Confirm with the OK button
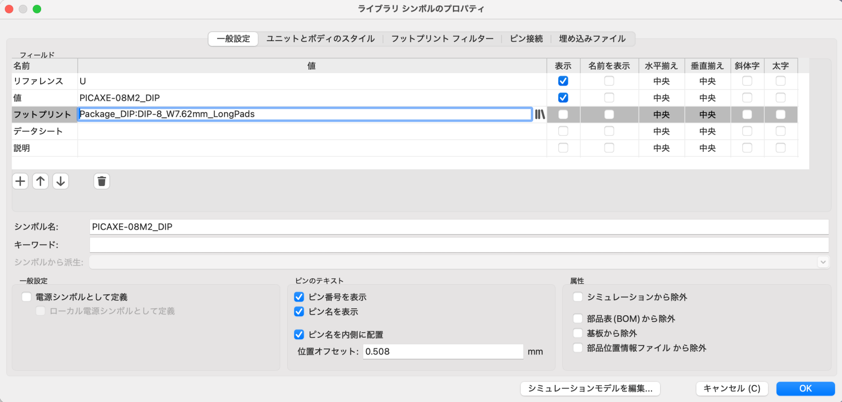 (x=805, y=388)
